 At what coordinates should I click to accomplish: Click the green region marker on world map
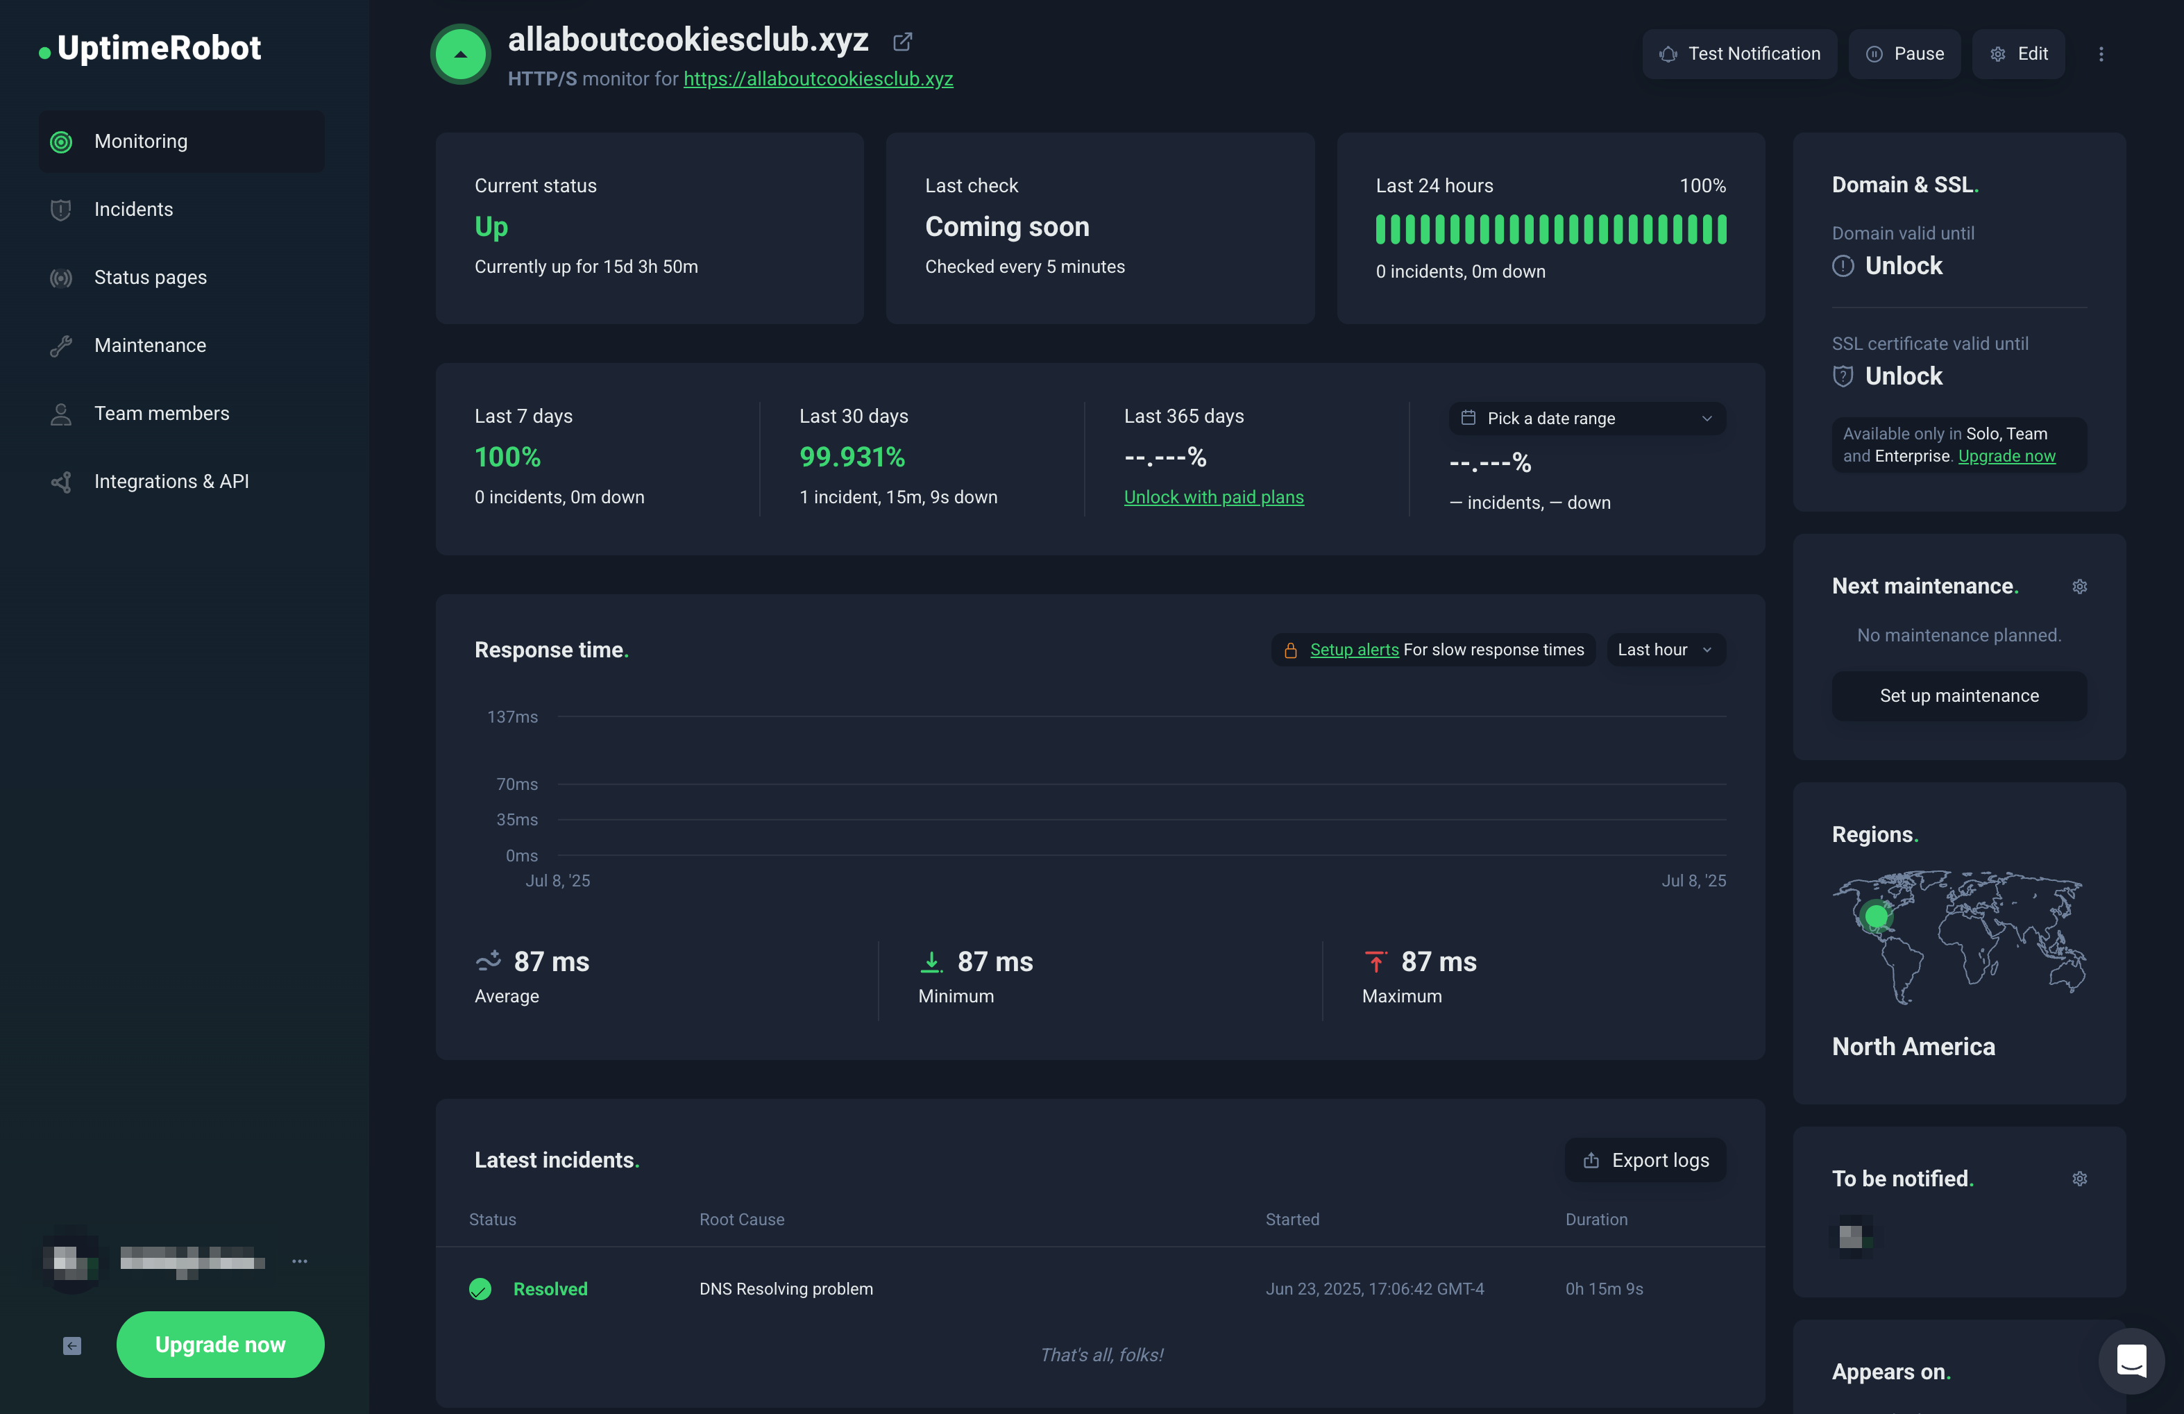[x=1877, y=916]
